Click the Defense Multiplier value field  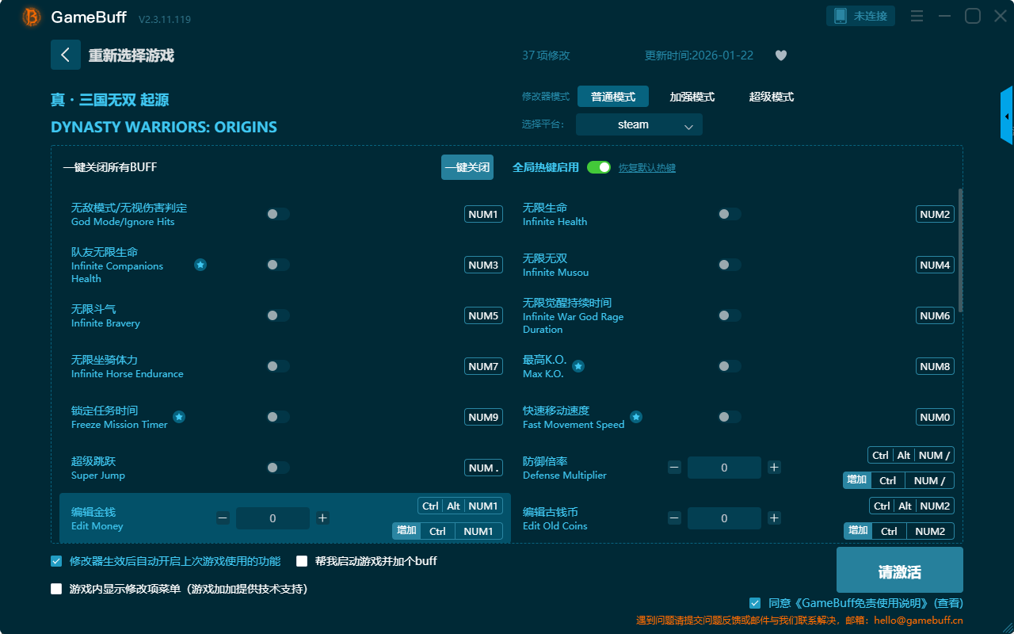(x=724, y=468)
